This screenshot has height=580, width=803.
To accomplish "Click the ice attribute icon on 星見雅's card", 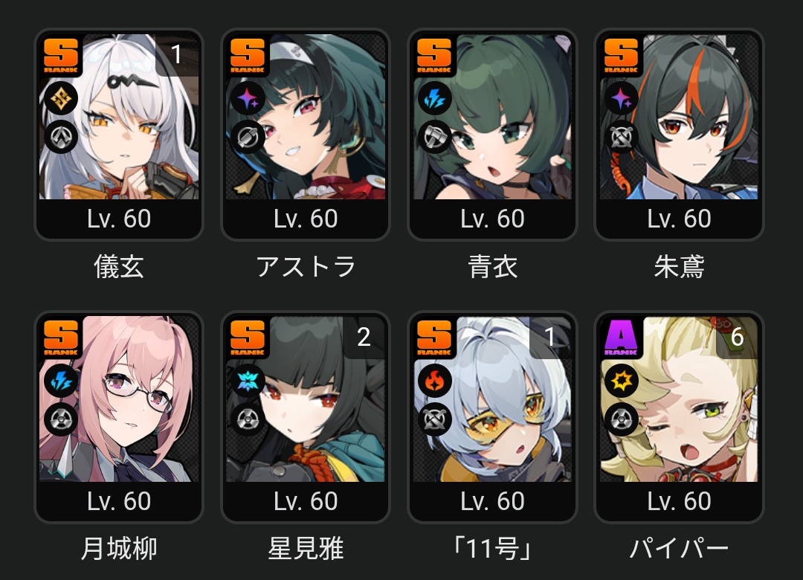I will pyautogui.click(x=248, y=381).
